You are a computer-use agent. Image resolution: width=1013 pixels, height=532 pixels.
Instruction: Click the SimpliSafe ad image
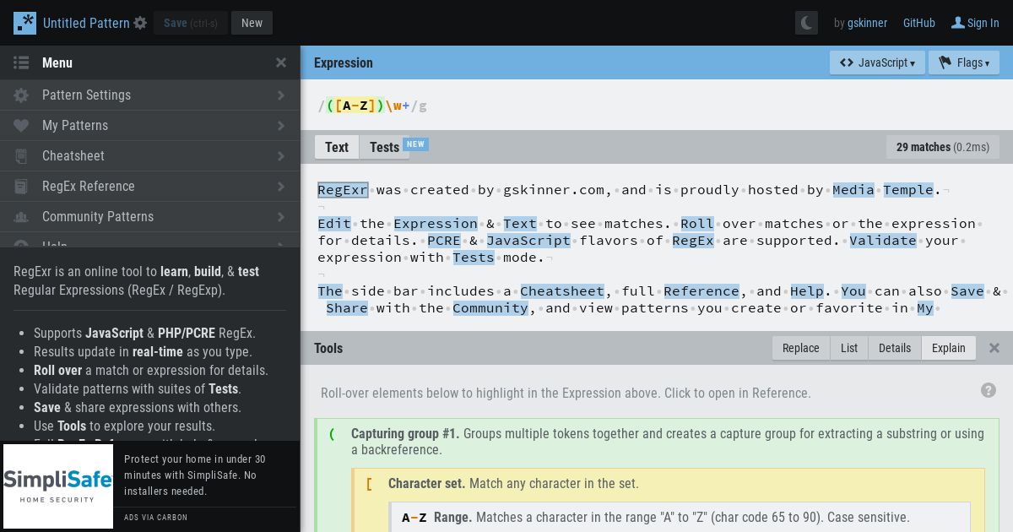(x=58, y=486)
